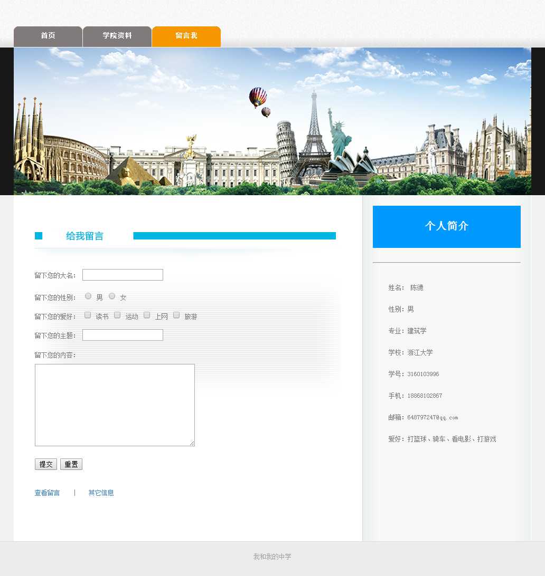545x576 pixels.
Task: Switch to the 学院资料 tab
Action: coord(117,36)
